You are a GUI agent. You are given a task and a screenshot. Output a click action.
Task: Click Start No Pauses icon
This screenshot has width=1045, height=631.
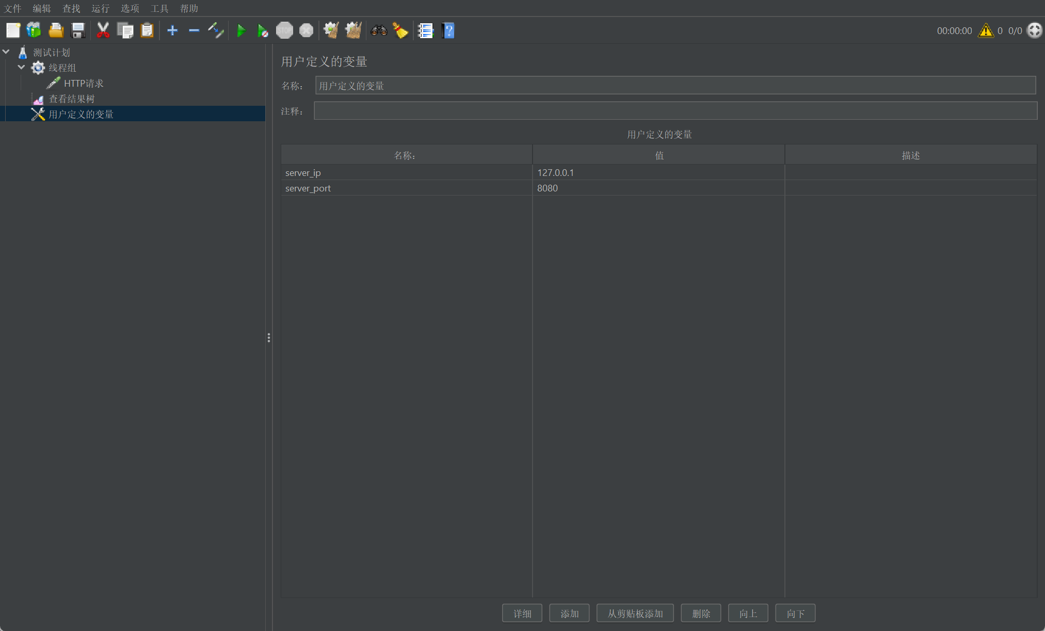(263, 30)
